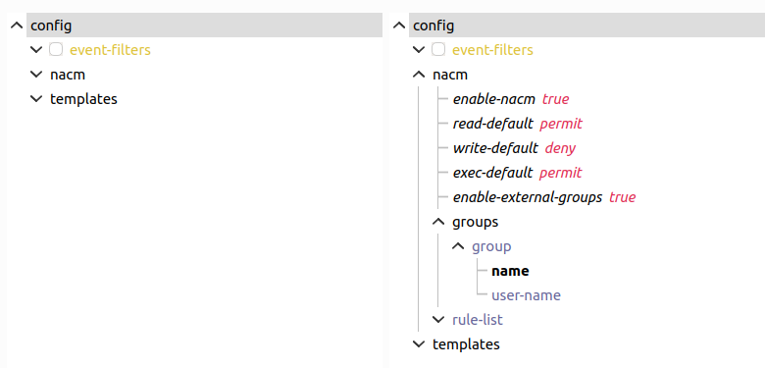Select the enable-external-groups leaf

coord(528,197)
